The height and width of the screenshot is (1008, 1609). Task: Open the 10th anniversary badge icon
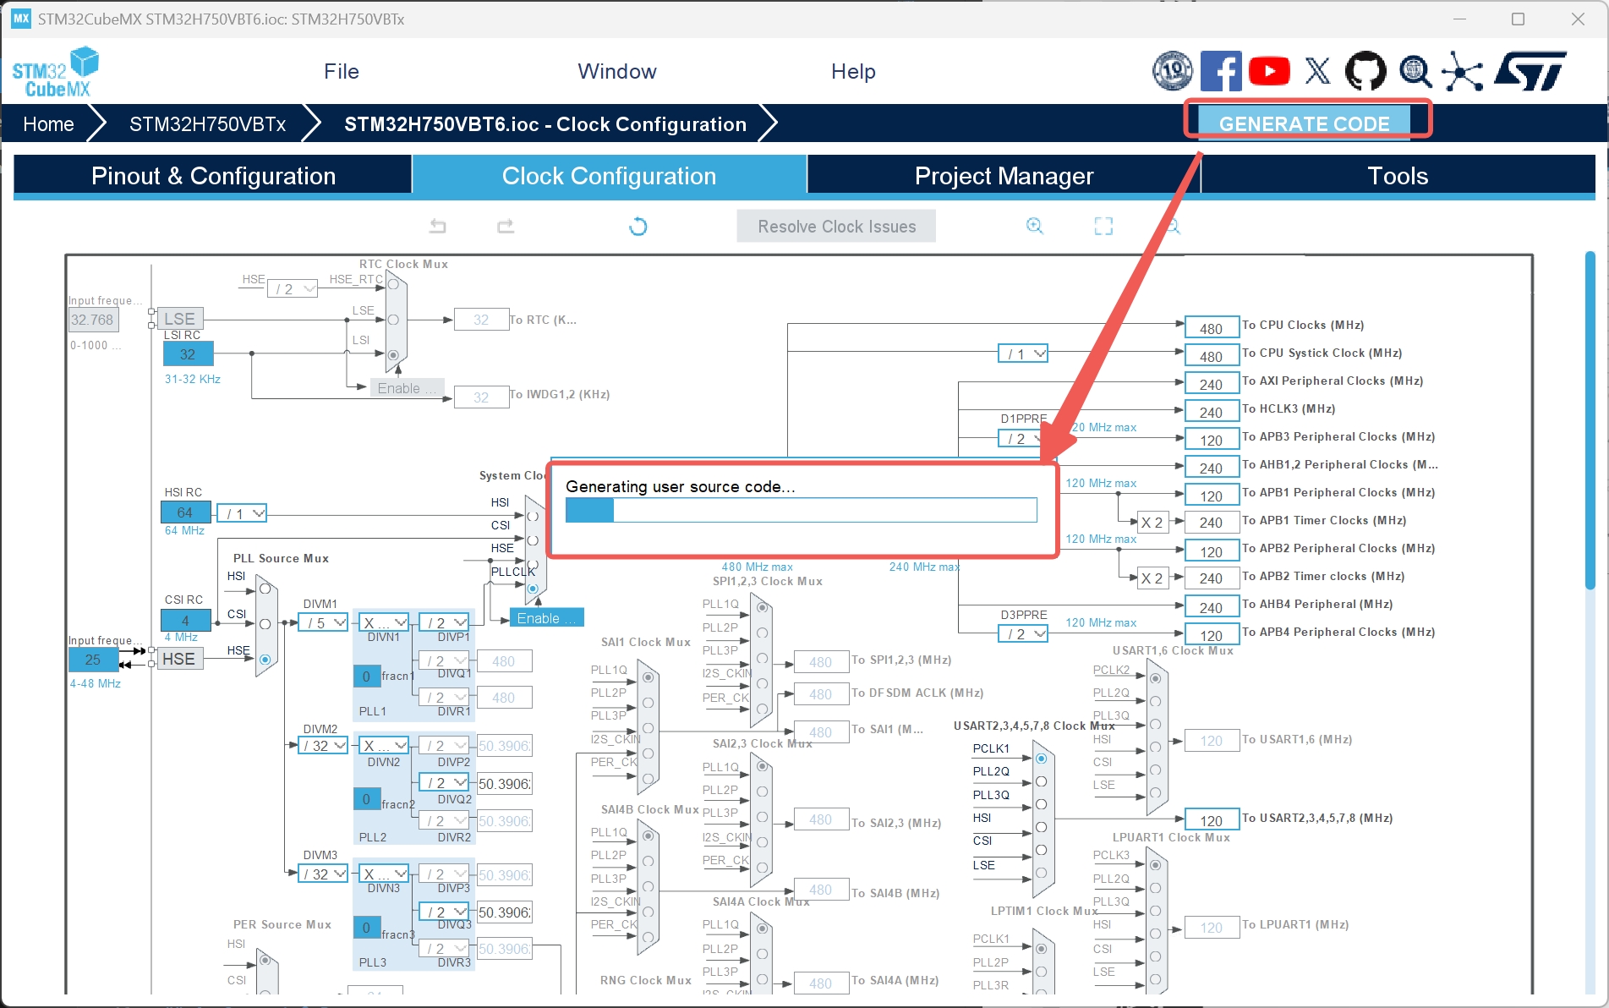point(1173,71)
